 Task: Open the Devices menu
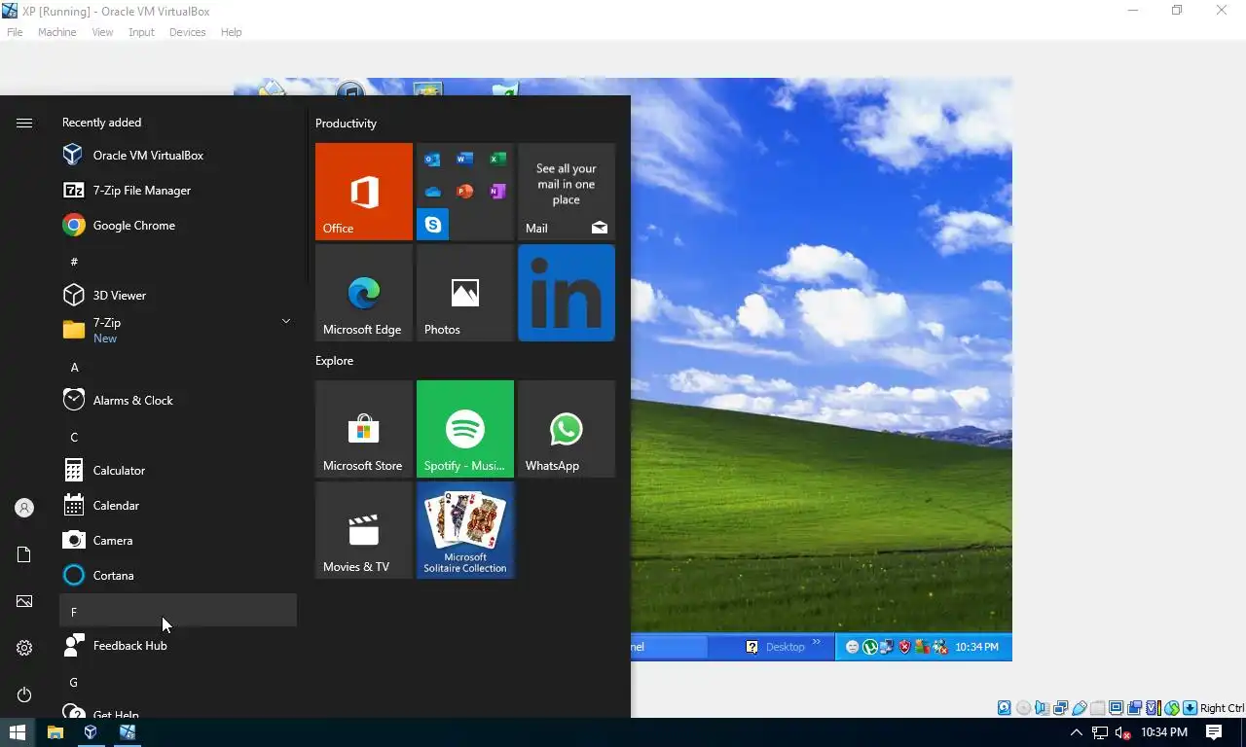pyautogui.click(x=187, y=32)
